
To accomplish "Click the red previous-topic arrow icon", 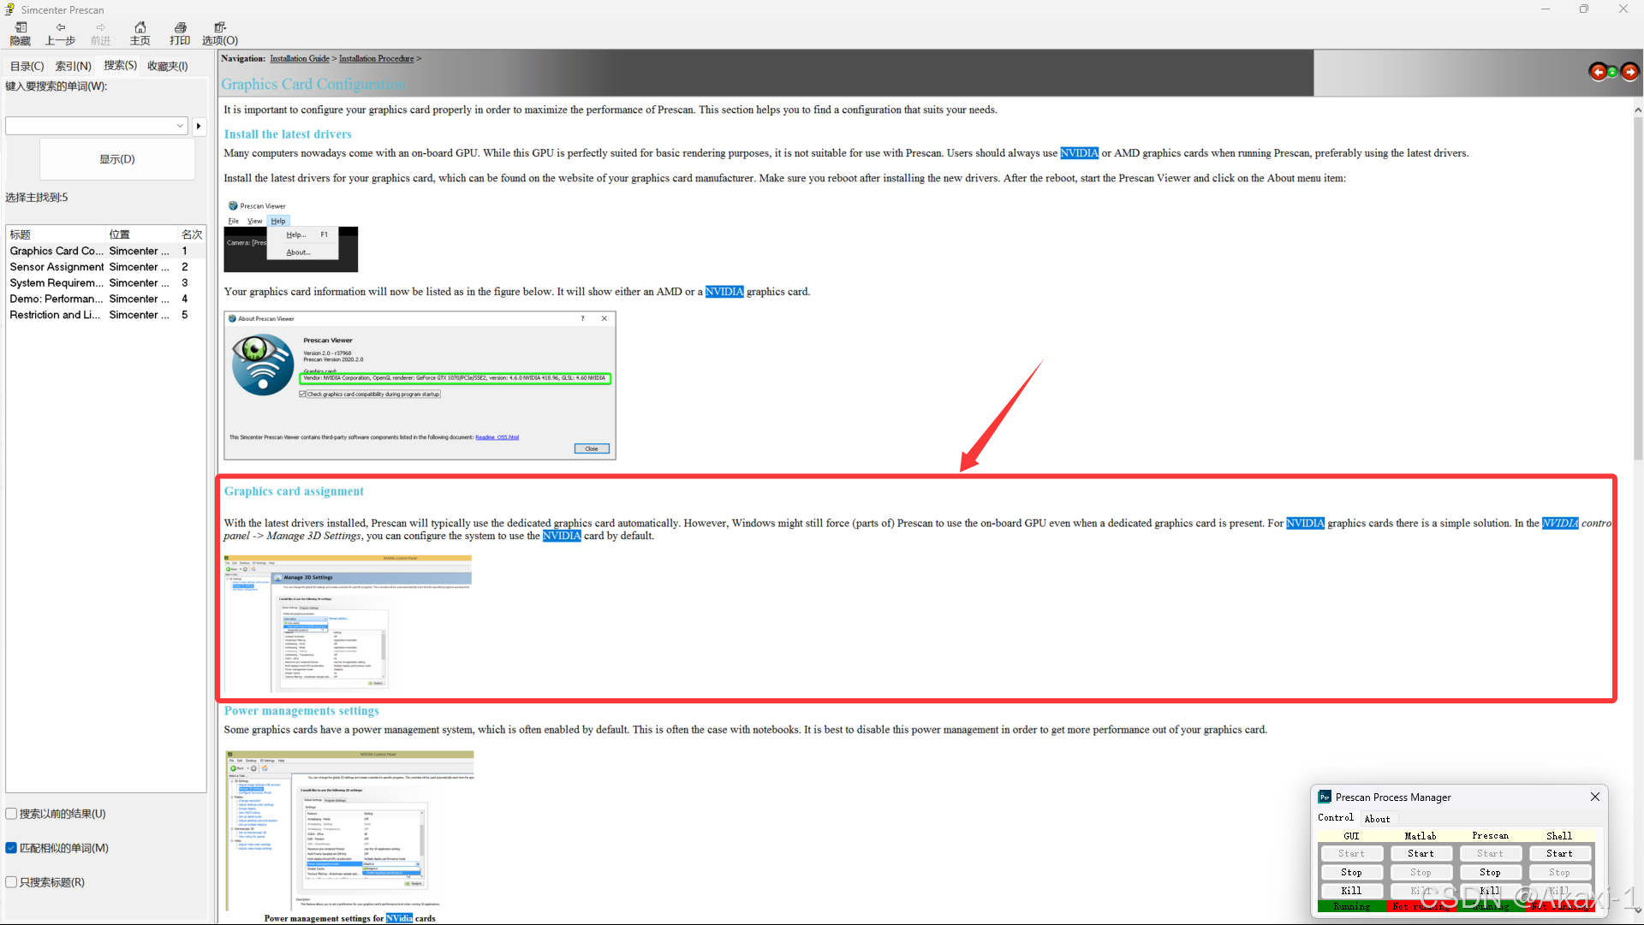I will 1598,72.
